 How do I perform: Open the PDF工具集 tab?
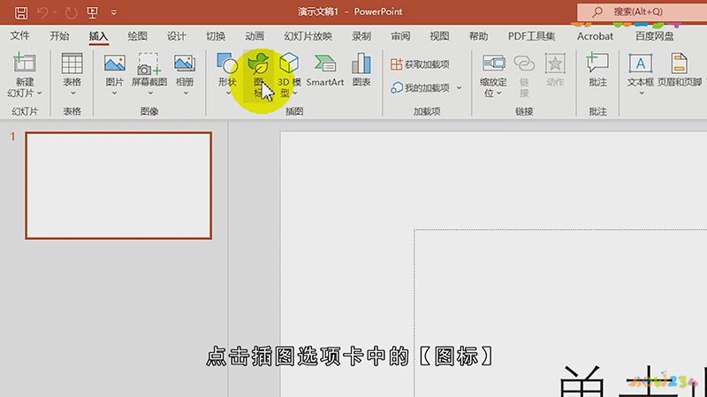point(532,36)
